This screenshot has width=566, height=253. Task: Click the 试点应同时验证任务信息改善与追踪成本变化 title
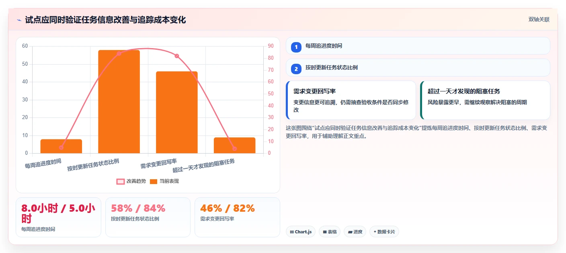[x=105, y=20]
